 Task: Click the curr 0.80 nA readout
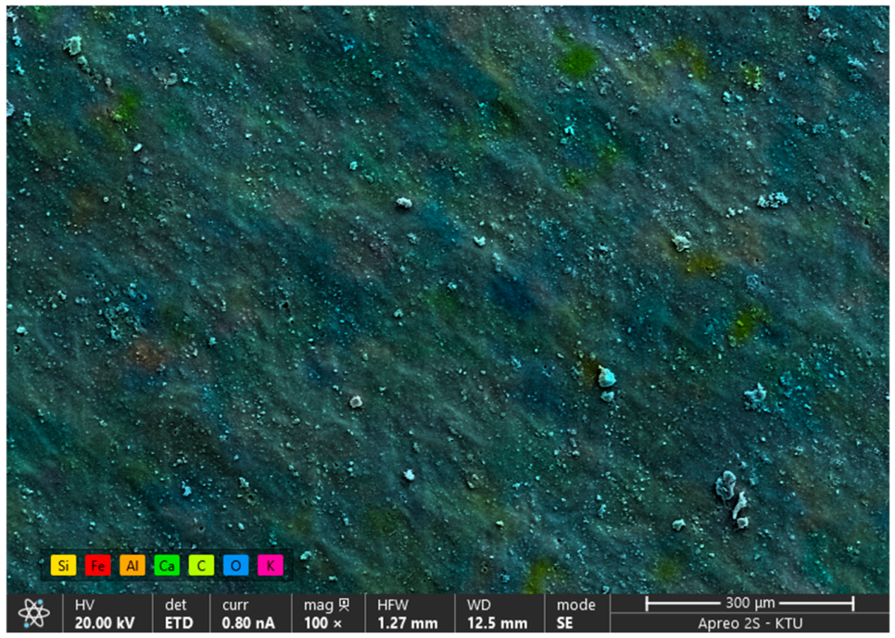[x=249, y=613]
